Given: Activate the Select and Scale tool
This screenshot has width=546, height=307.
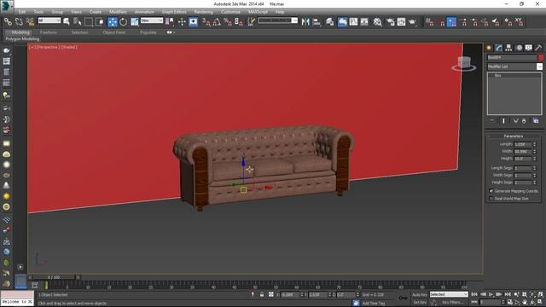Looking at the screenshot, I should pos(135,22).
